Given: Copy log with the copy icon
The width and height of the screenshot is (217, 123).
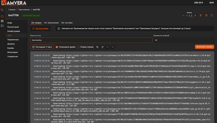Looking at the screenshot, I should (97, 47).
